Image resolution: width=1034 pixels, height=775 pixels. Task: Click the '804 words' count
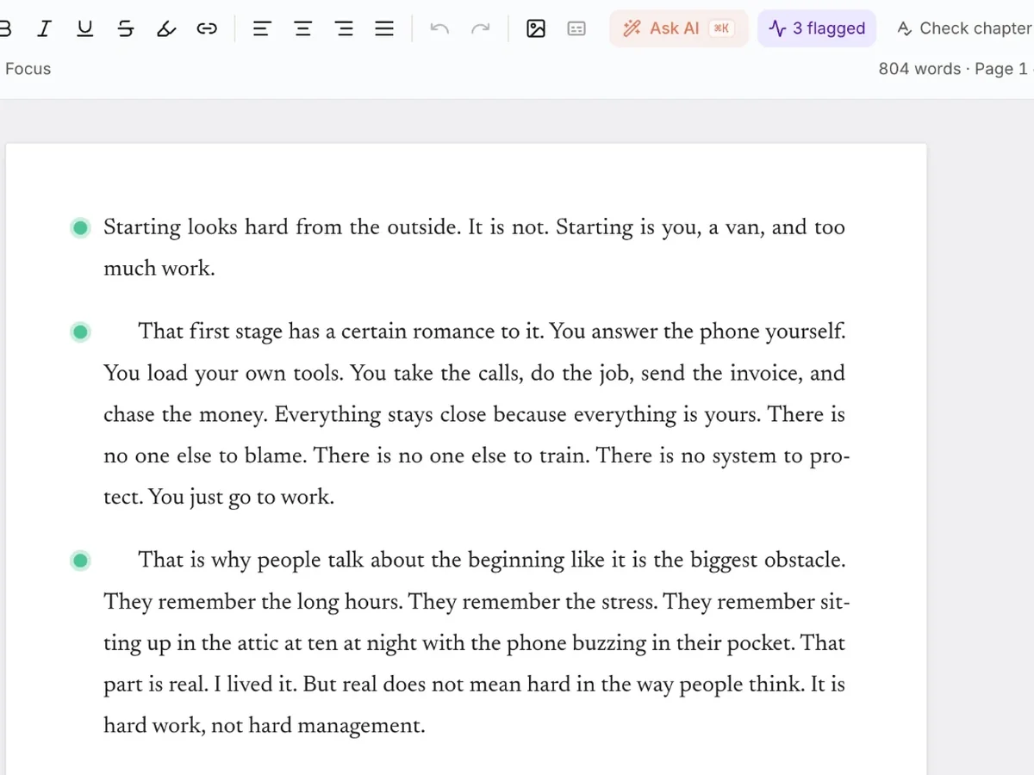(919, 69)
